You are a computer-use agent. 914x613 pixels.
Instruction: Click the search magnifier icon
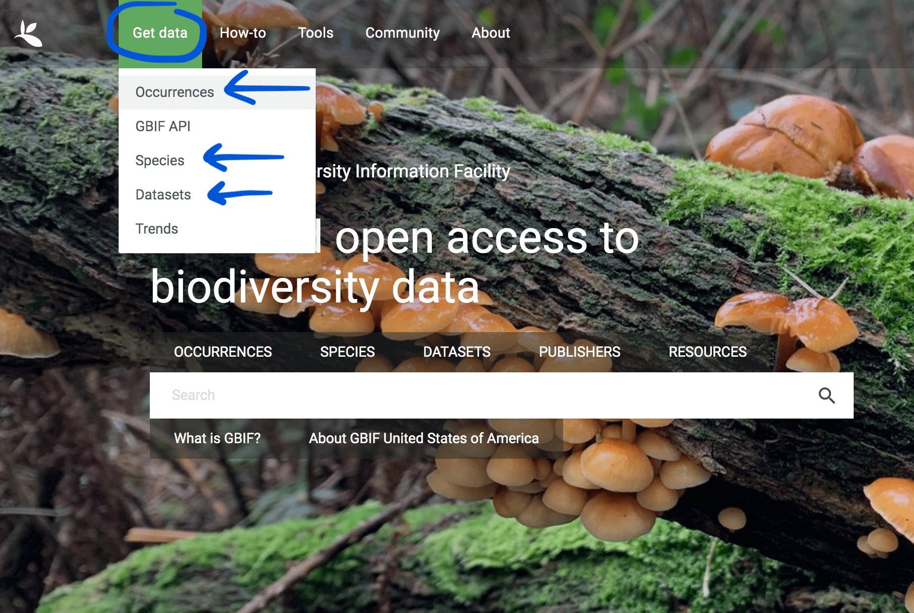click(827, 395)
